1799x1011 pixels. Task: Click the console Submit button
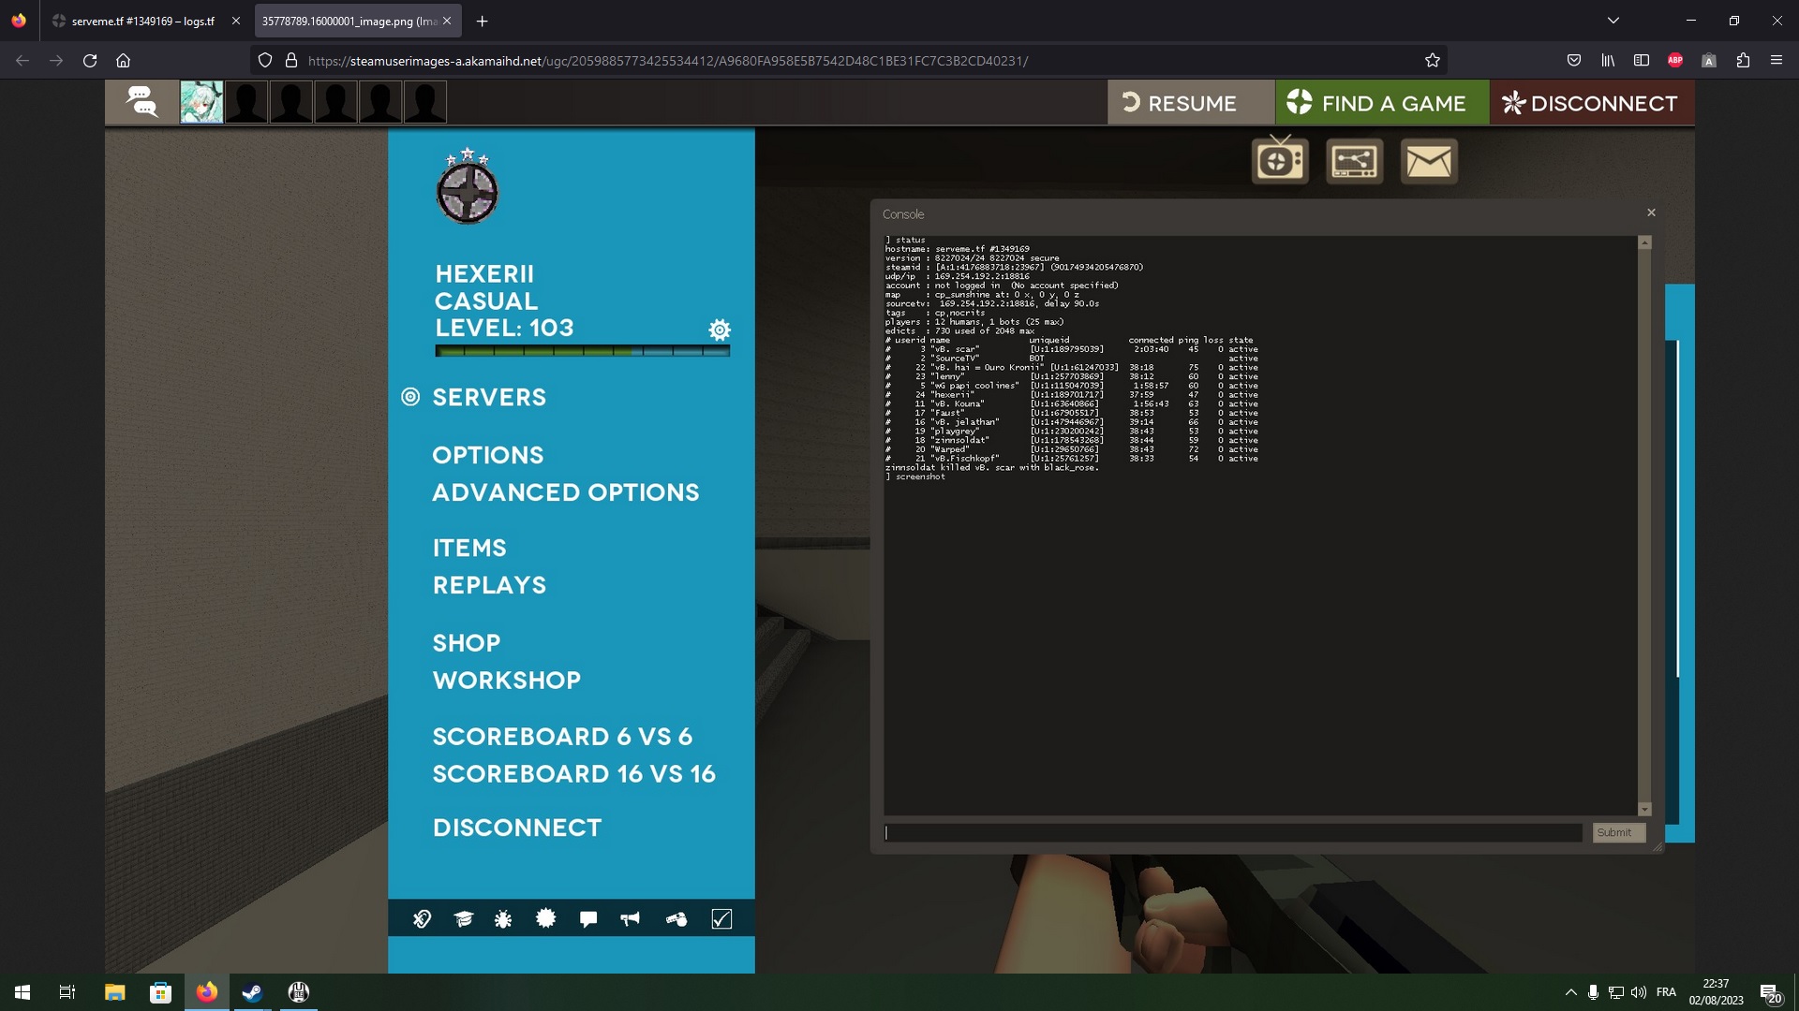[x=1618, y=832]
